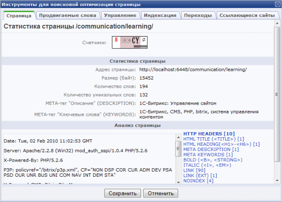Click the page URL http://localhost:6448/communication/learning/

pos(193,69)
